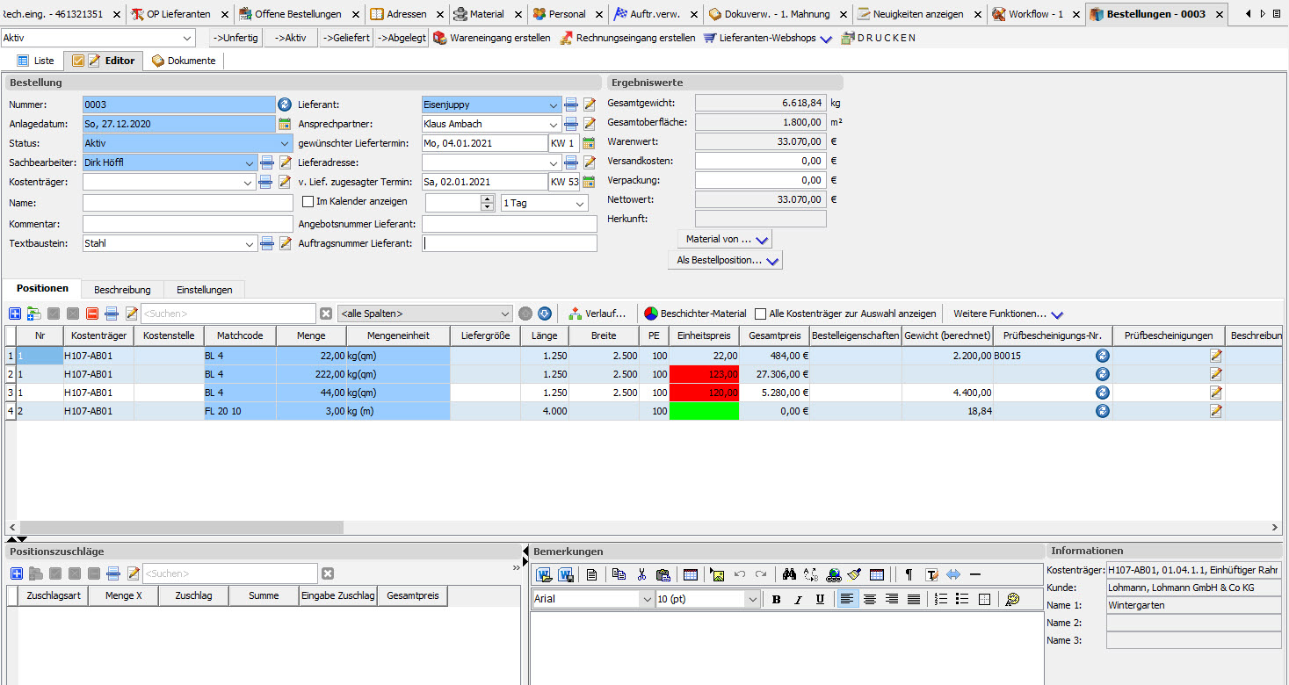Select the green Einheitspreis cell in row 4
This screenshot has height=685, width=1289.
click(x=704, y=411)
